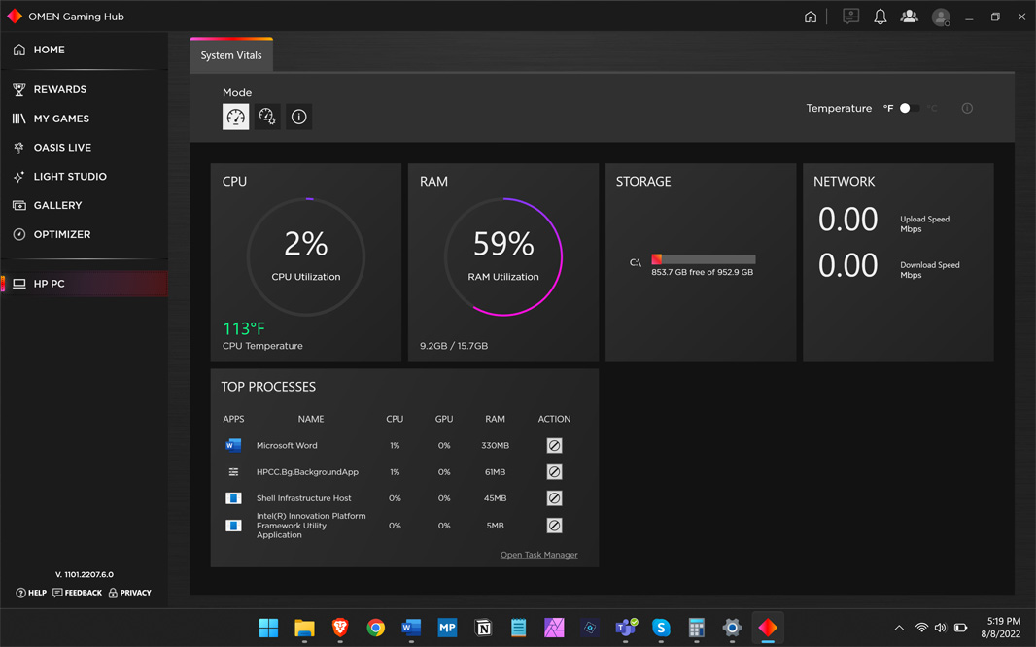The height and width of the screenshot is (647, 1036).
Task: End the Microsoft Word process
Action: pos(554,445)
